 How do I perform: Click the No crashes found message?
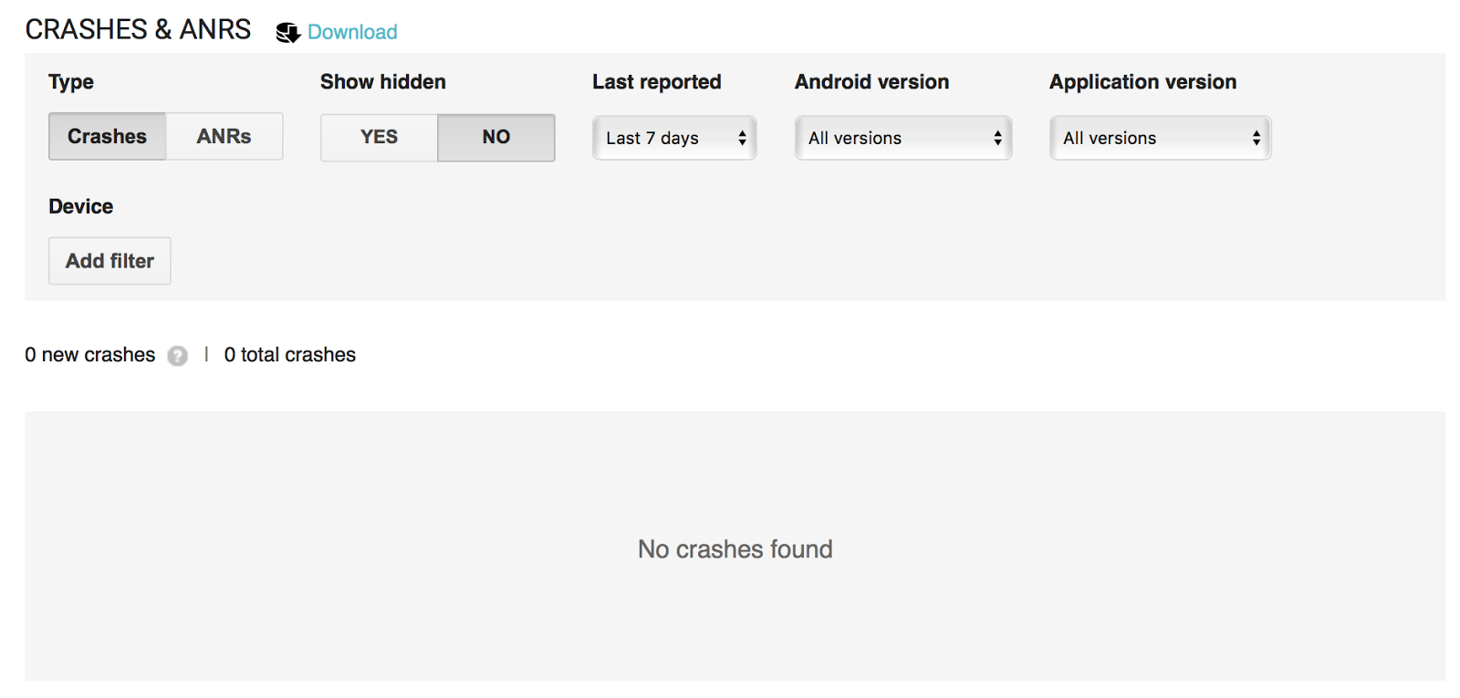735,549
